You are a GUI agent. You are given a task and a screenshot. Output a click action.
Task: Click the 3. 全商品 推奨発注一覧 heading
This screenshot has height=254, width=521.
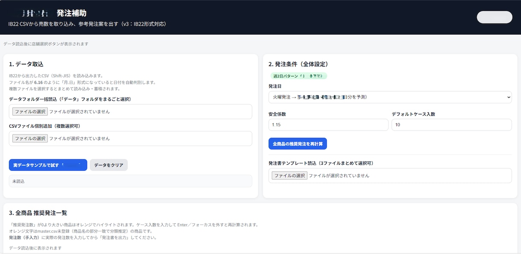click(x=38, y=213)
